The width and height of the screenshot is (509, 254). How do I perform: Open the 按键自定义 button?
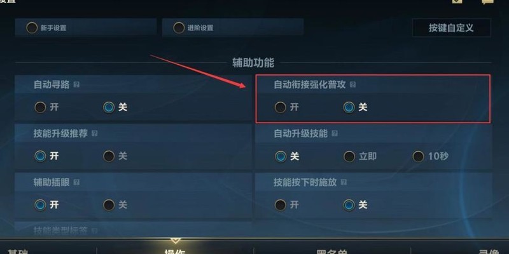(451, 28)
